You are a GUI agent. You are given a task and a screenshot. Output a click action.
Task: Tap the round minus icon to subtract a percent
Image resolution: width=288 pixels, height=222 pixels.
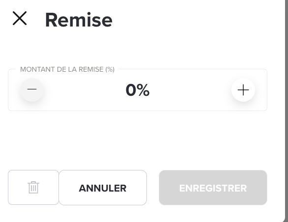tap(32, 89)
